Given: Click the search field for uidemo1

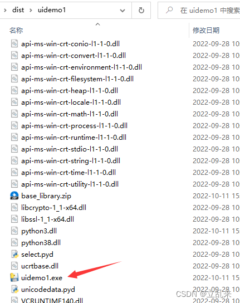Looking at the screenshot, I should click(x=199, y=10).
